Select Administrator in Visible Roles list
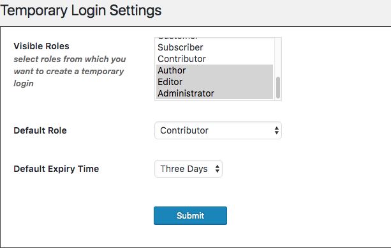This screenshot has width=391, height=248. [214, 93]
